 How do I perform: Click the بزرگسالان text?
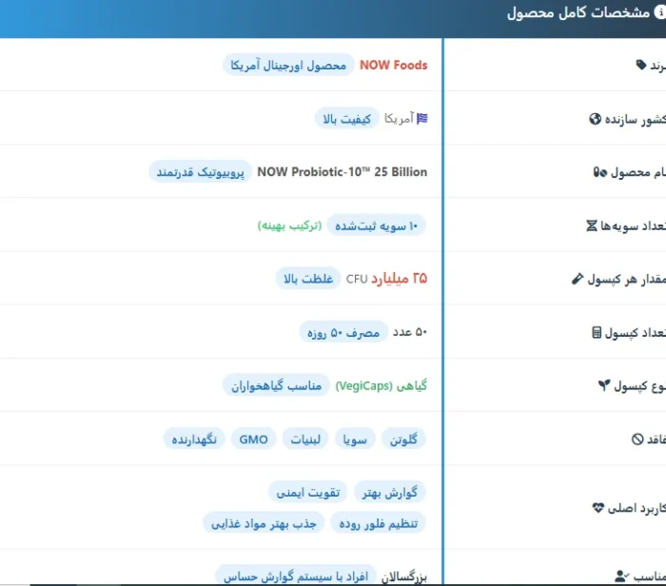[x=404, y=576]
